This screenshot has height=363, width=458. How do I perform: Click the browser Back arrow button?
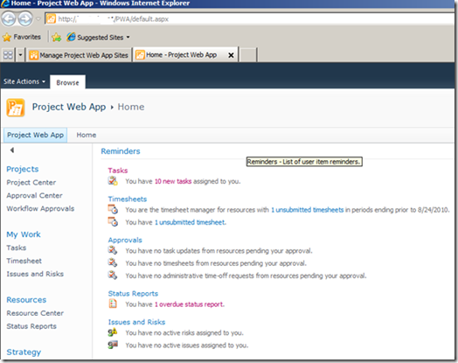[8, 18]
